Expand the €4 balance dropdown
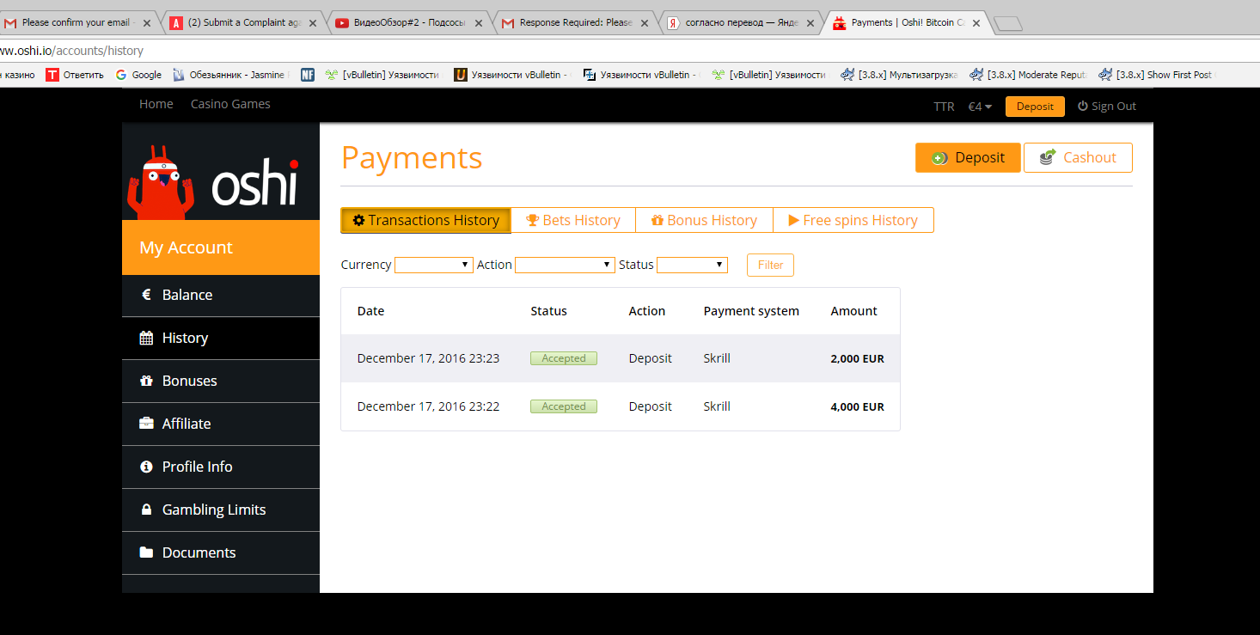 [x=980, y=106]
